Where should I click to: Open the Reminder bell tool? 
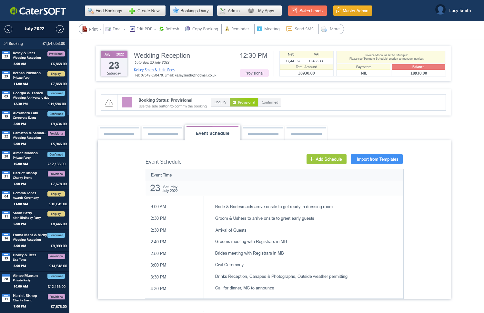point(227,29)
